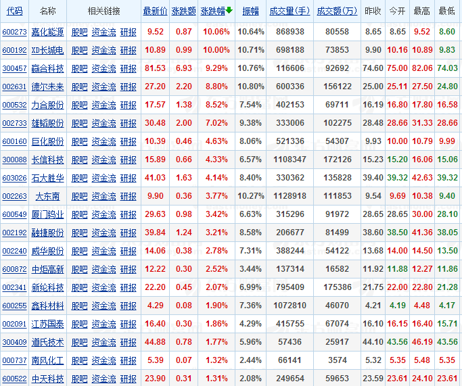Open 股吧 for 中炬高新
The image size is (462, 386).
tap(80, 269)
